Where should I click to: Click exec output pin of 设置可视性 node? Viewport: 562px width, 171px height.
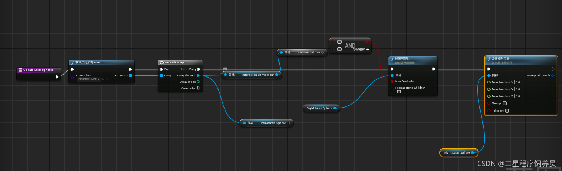[x=434, y=69]
